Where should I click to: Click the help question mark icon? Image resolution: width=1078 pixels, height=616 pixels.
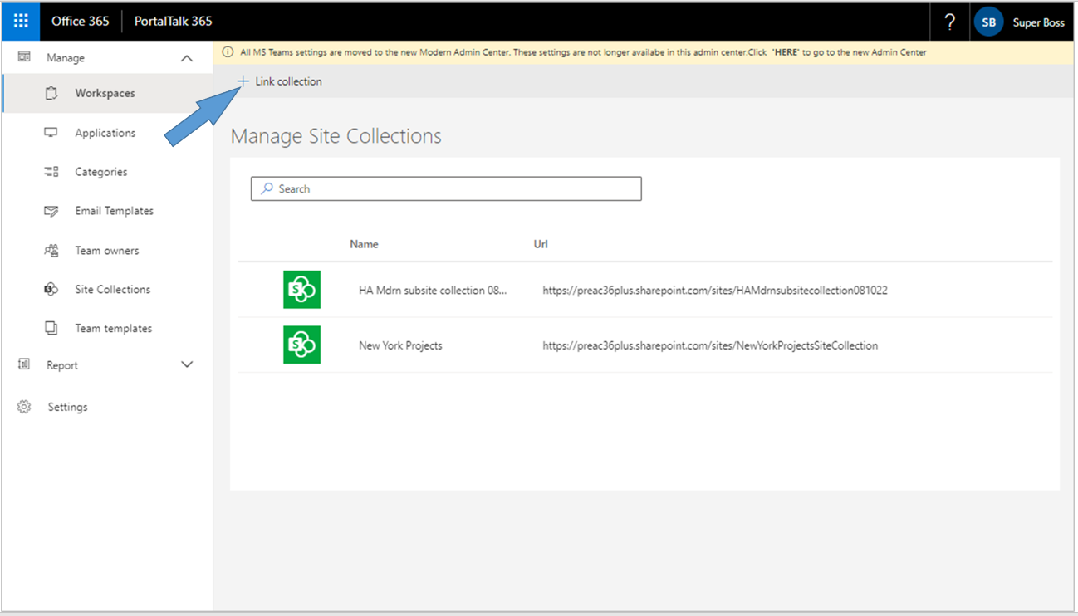click(x=950, y=22)
